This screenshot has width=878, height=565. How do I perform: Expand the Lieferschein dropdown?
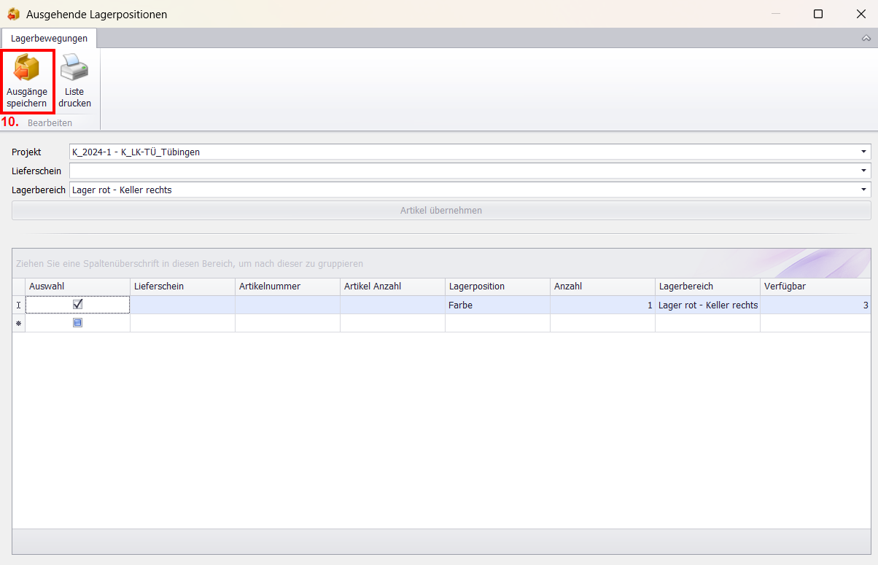864,171
